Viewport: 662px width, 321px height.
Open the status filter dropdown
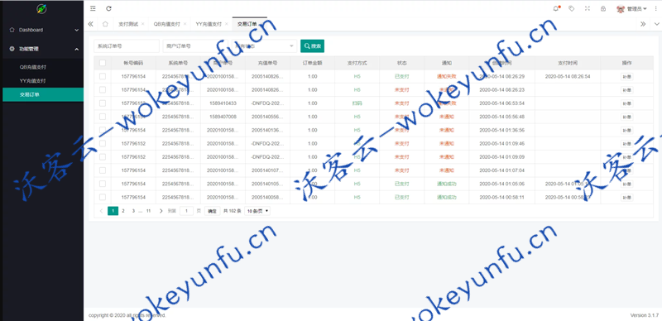coord(264,46)
